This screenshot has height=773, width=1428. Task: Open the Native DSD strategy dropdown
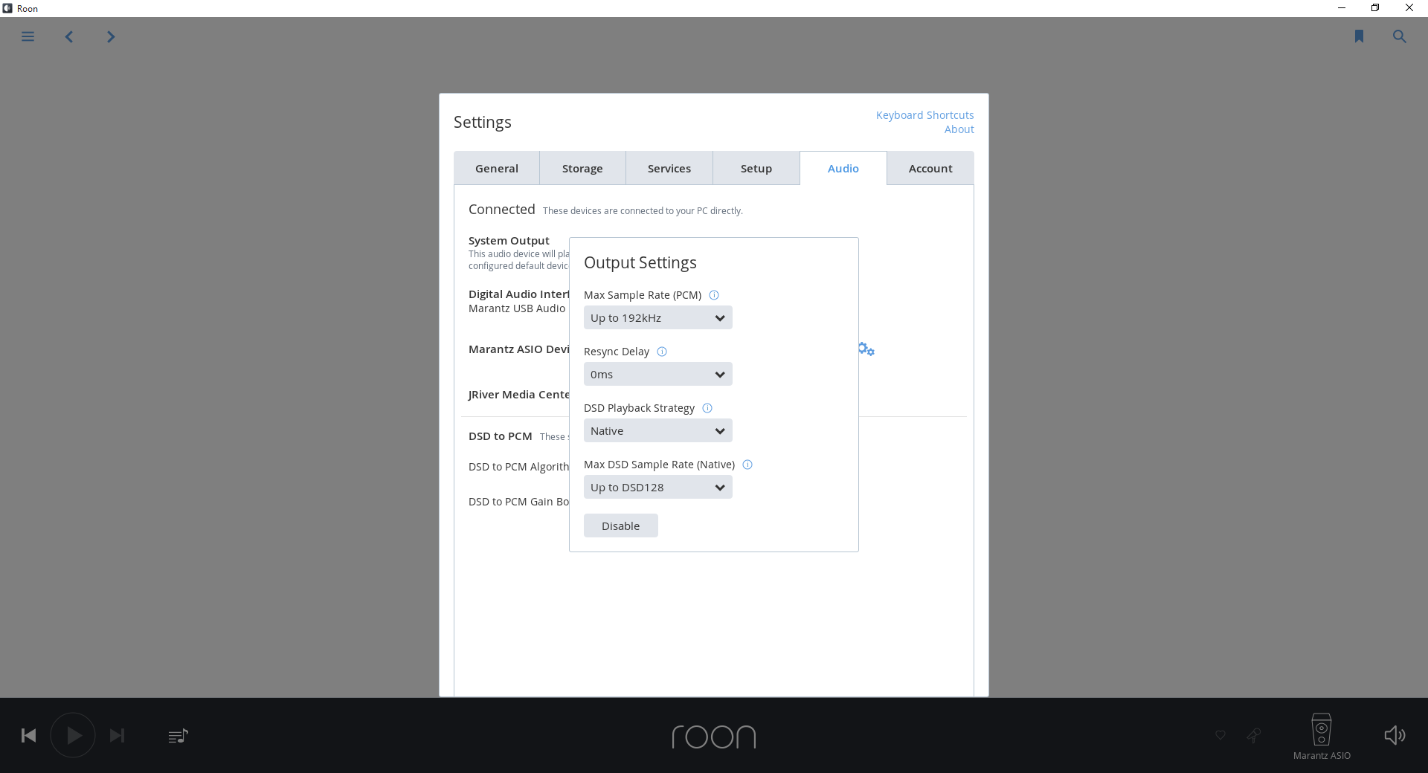click(x=658, y=431)
